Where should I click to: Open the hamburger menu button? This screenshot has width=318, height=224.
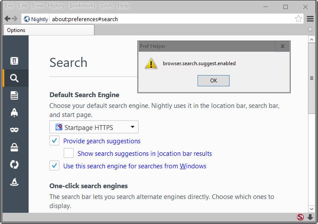point(310,19)
